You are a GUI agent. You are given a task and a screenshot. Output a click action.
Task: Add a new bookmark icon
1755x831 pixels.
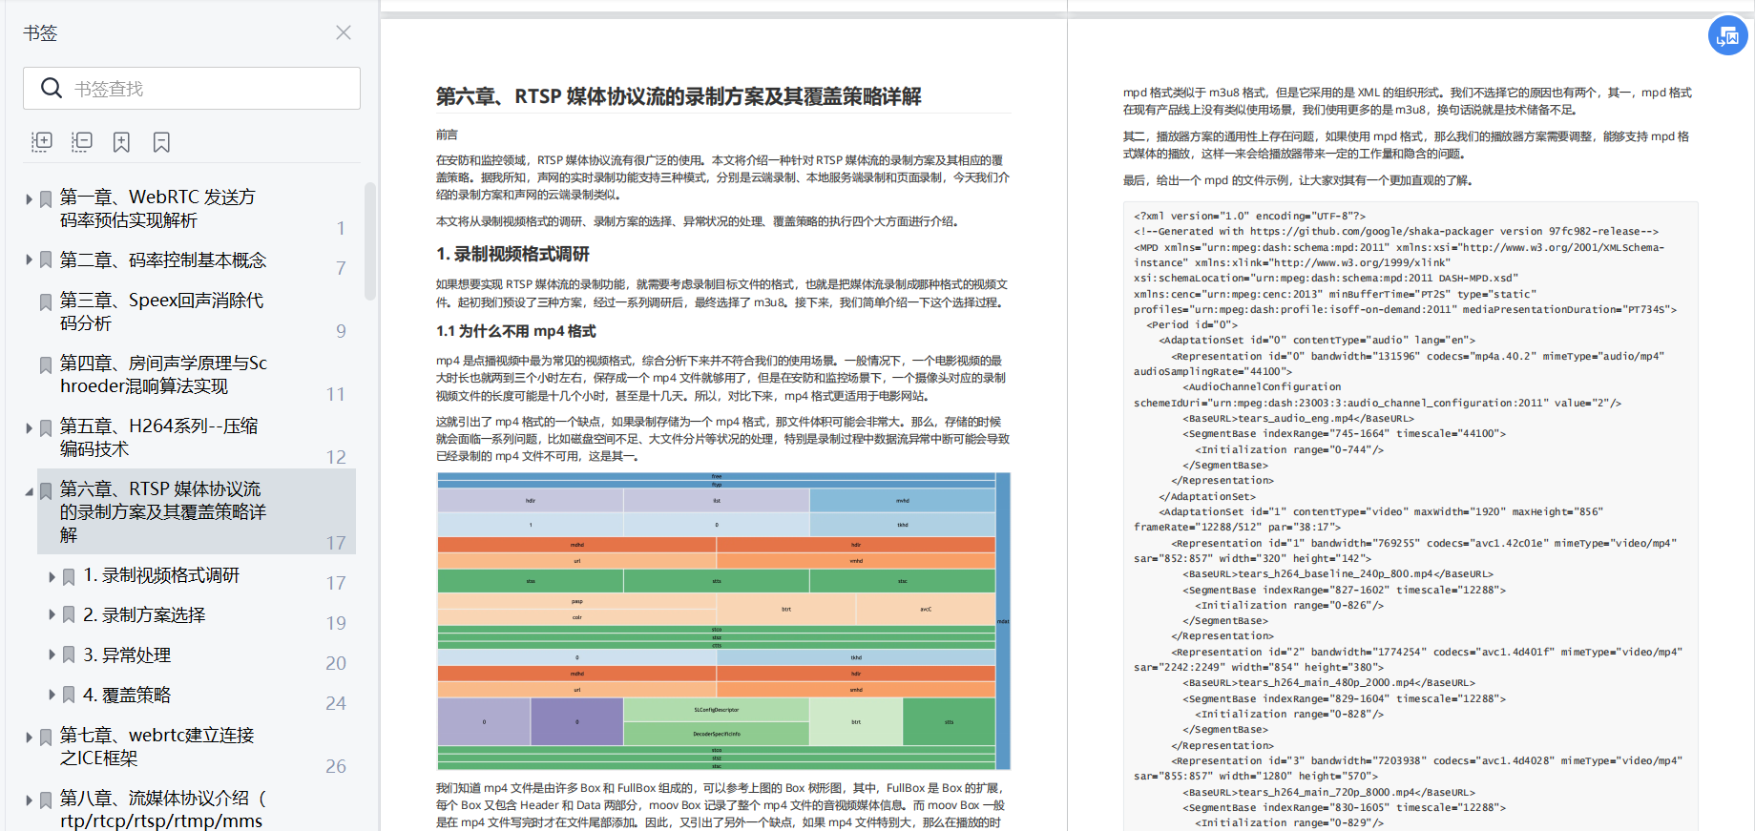121,142
